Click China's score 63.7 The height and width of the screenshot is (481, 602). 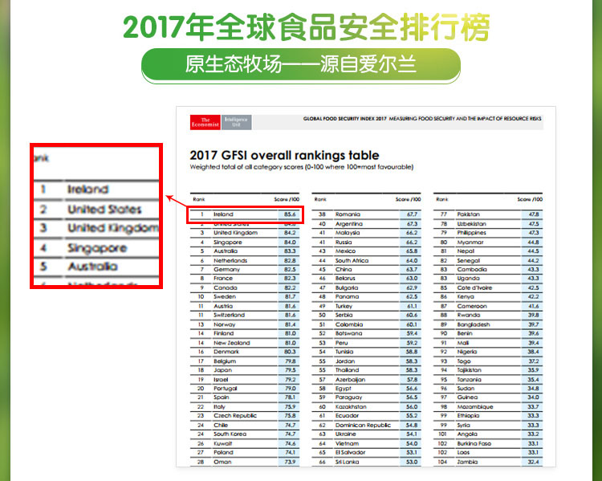click(x=412, y=269)
